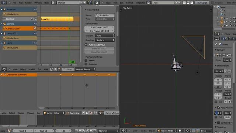Image resolution: width=236 pixels, height=133 pixels.
Task: Click the add render preset plus button
Action: point(226,71)
